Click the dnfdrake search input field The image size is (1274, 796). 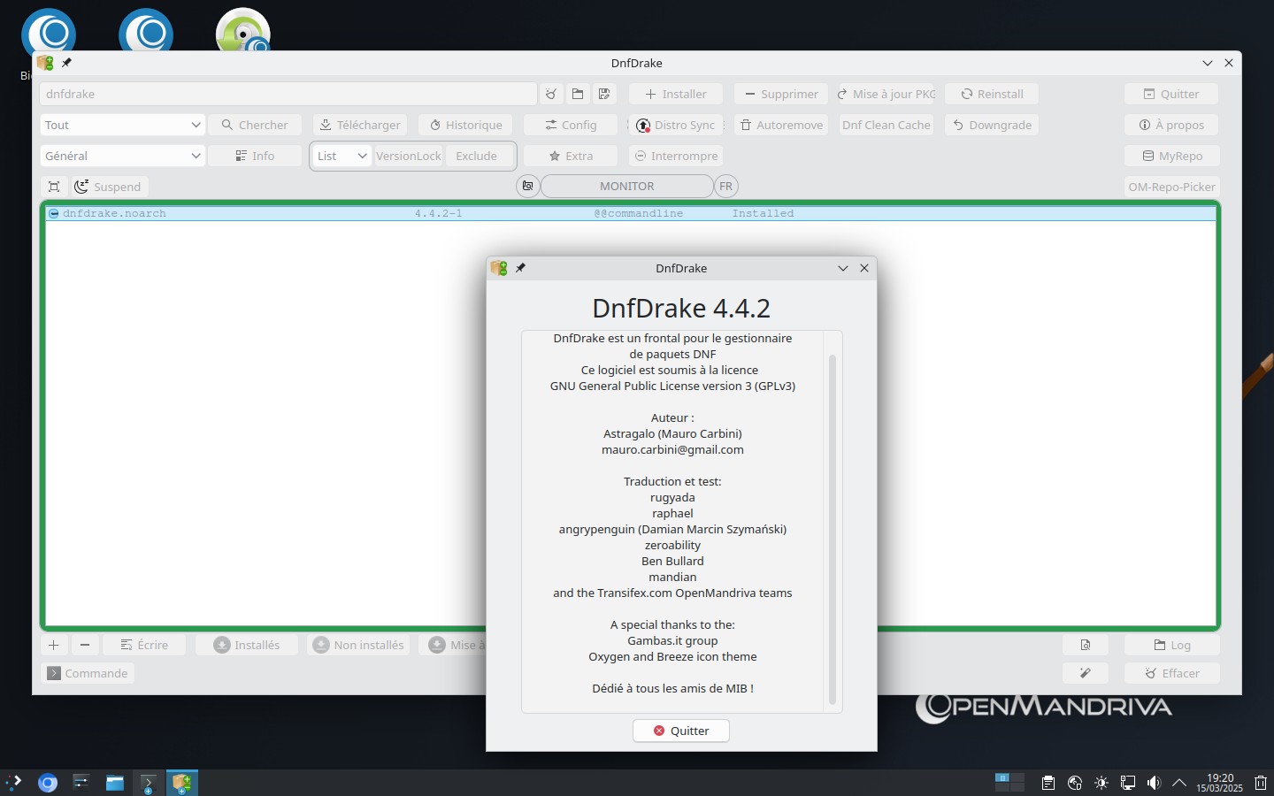[288, 94]
